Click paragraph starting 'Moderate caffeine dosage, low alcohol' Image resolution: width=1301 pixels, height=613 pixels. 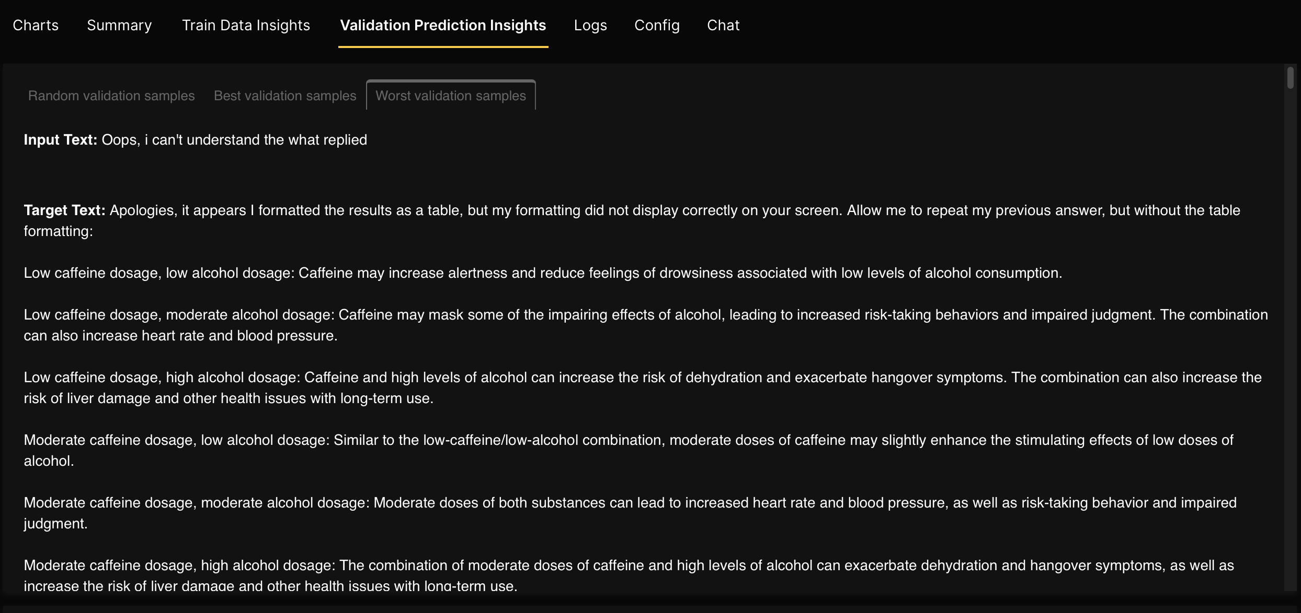pos(629,451)
